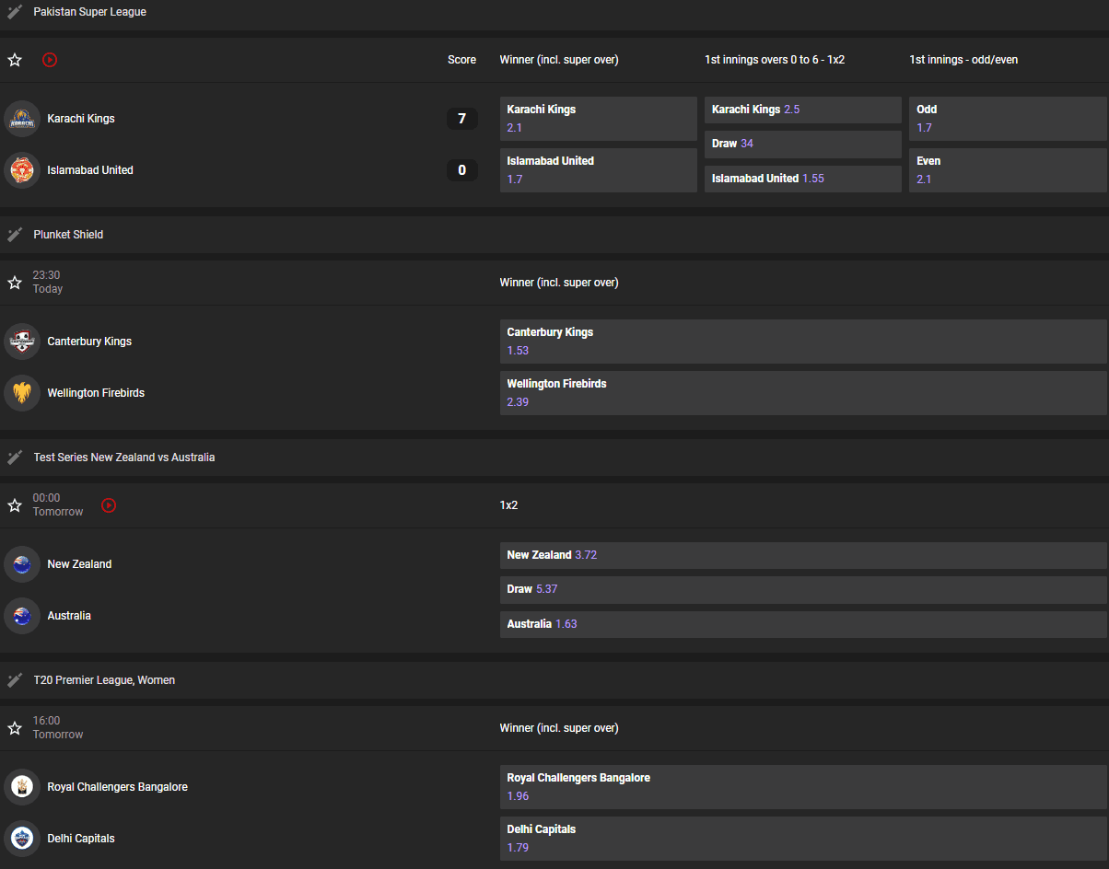
Task: Bet on Wellington Firebirds at 2.39
Action: click(x=803, y=393)
